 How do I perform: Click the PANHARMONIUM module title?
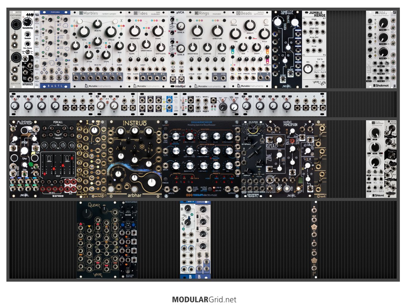pos(201,122)
